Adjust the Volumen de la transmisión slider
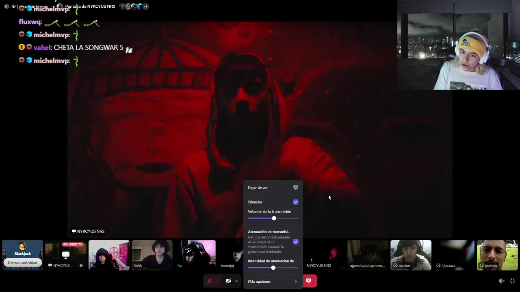The width and height of the screenshot is (520, 292). [273, 218]
